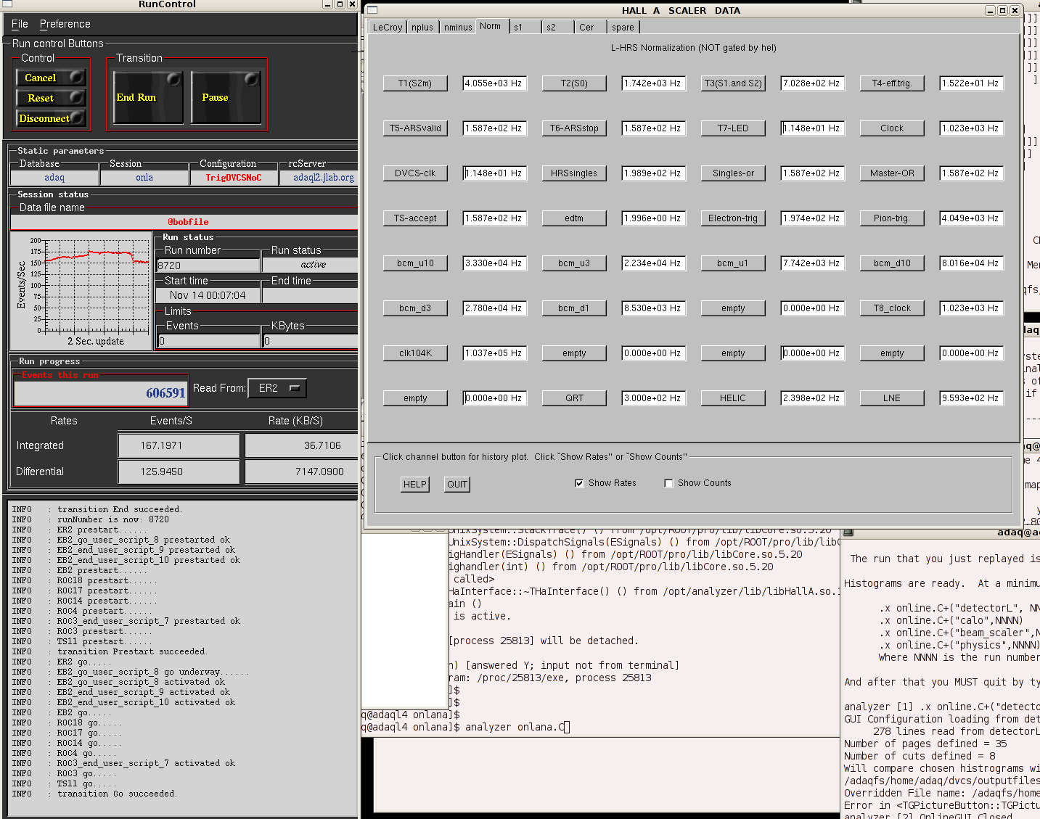Click the Clock channel button
Viewport: 1040px width, 819px height.
(892, 128)
